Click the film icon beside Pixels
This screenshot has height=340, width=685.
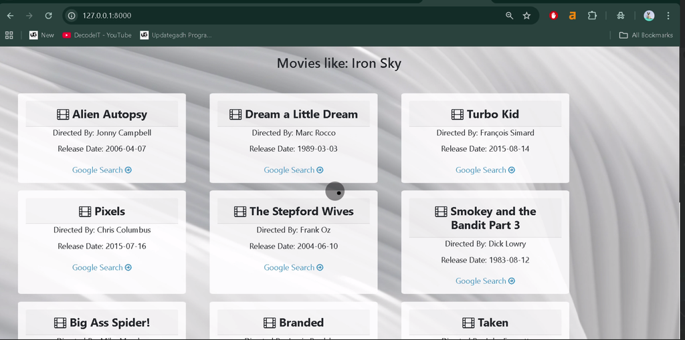(85, 212)
